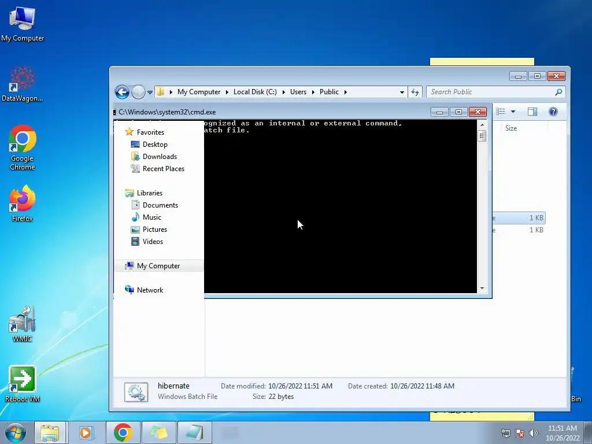The height and width of the screenshot is (444, 592).
Task: Click the search magnifier icon
Action: 558,92
